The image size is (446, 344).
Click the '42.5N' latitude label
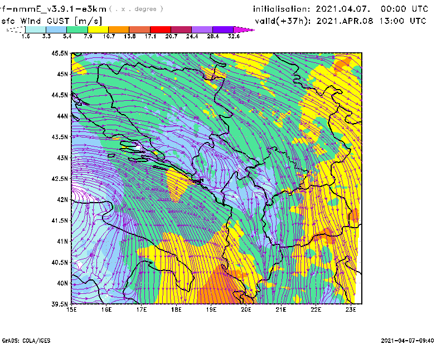pos(60,179)
